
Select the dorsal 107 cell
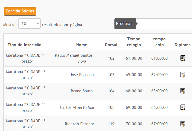click(x=111, y=75)
